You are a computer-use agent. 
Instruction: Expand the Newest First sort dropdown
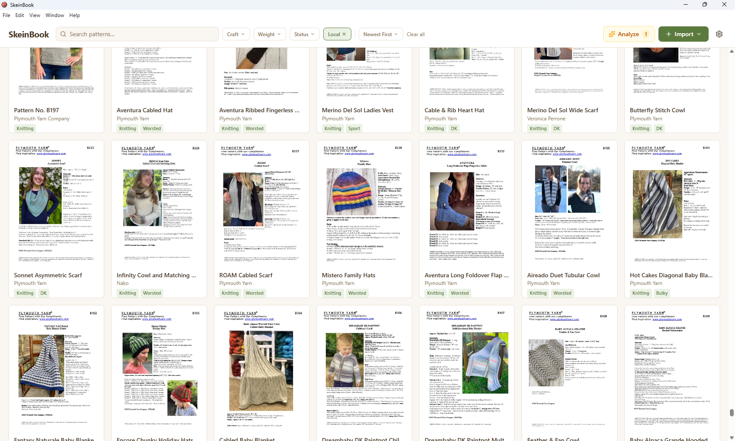click(x=380, y=34)
